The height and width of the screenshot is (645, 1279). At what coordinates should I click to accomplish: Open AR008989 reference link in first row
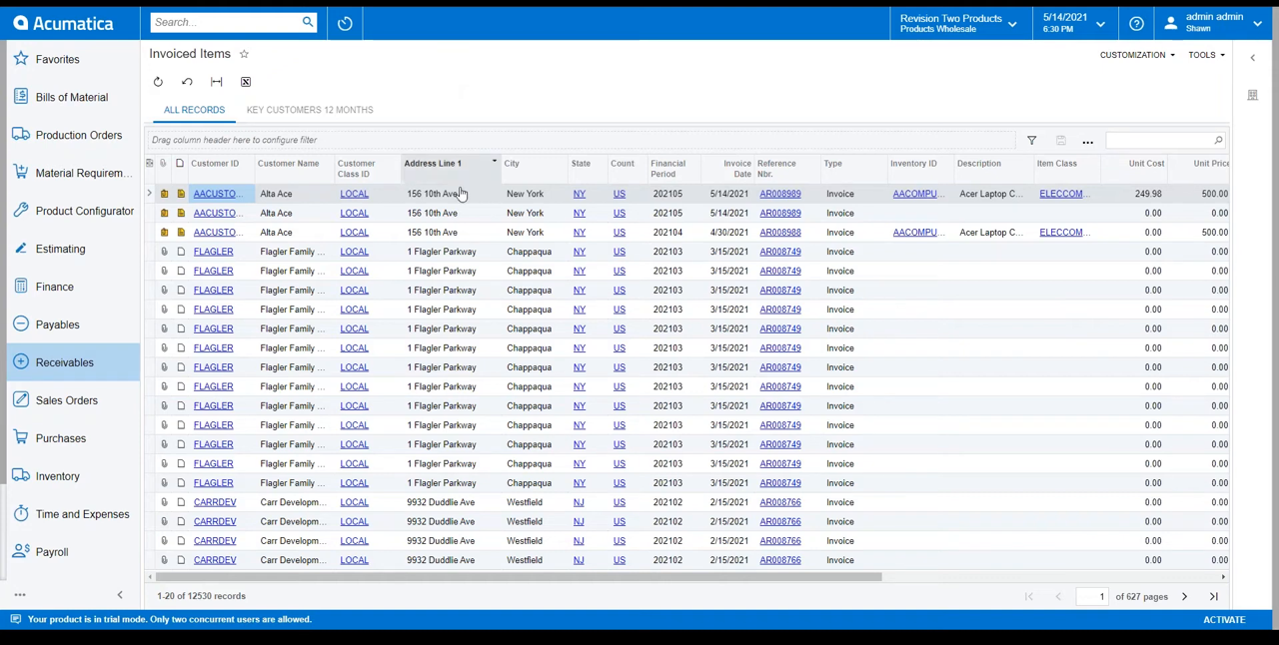779,194
